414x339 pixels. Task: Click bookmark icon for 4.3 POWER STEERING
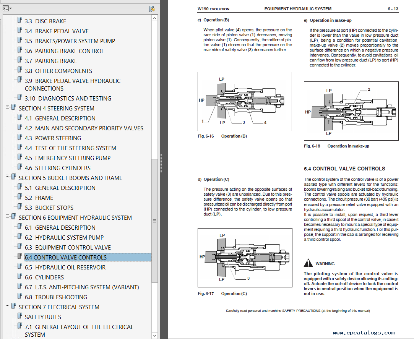(20, 137)
